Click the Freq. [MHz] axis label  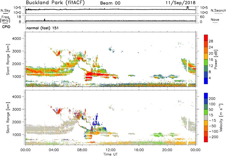click(5, 19)
